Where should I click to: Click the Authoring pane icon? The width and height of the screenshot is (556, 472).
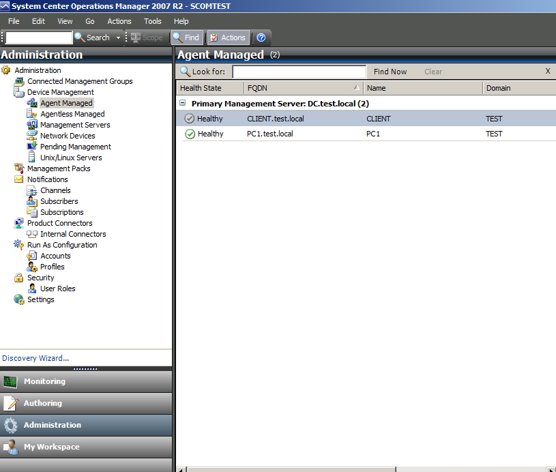tap(11, 403)
